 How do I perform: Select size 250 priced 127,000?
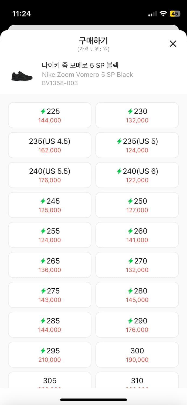pyautogui.click(x=137, y=205)
